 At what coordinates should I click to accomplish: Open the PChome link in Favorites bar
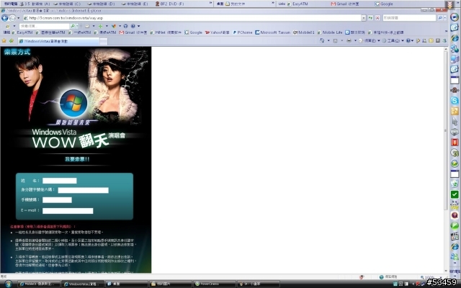coord(243,32)
